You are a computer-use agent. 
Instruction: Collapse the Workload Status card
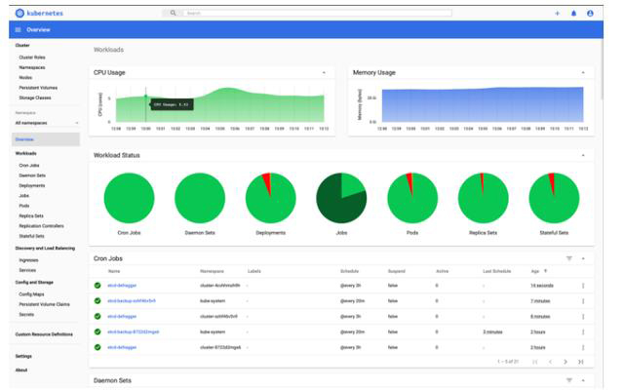[583, 155]
